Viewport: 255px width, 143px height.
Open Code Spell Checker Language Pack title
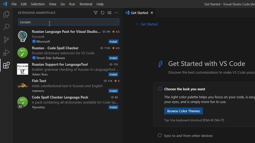click(60, 97)
